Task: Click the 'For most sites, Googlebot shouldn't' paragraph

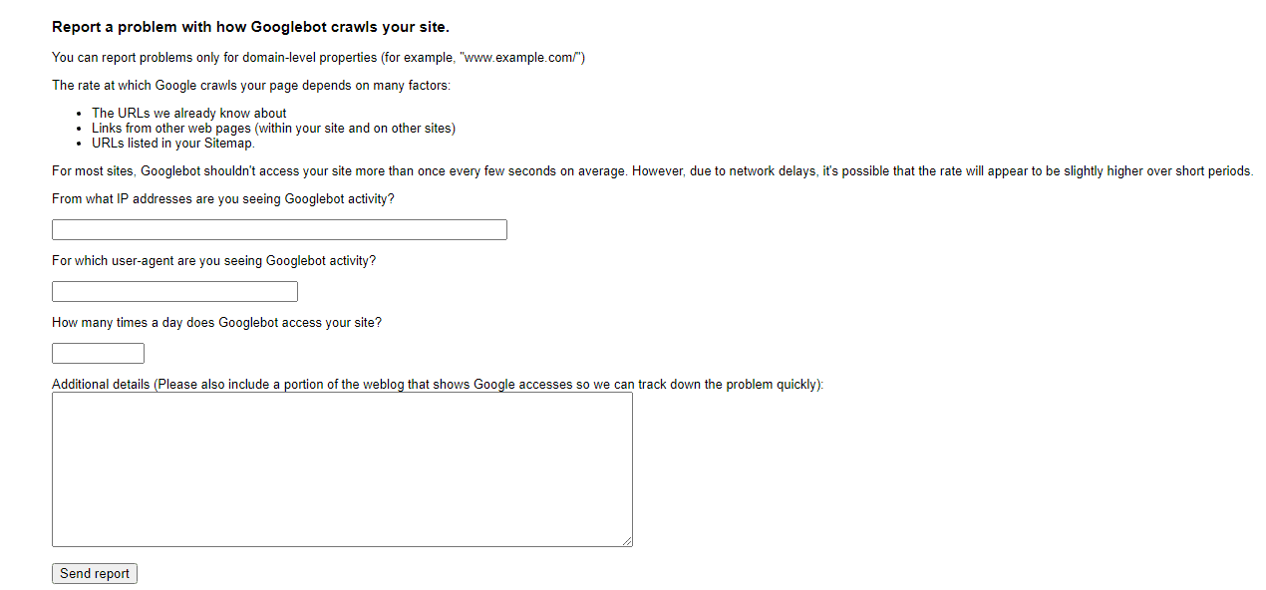Action: coord(652,171)
